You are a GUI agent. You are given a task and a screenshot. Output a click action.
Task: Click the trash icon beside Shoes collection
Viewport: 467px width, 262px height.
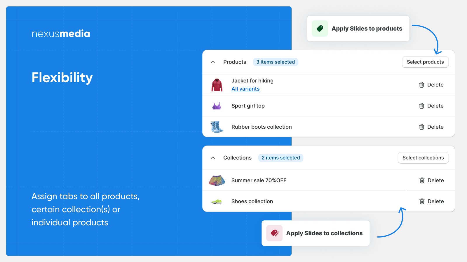coord(421,201)
